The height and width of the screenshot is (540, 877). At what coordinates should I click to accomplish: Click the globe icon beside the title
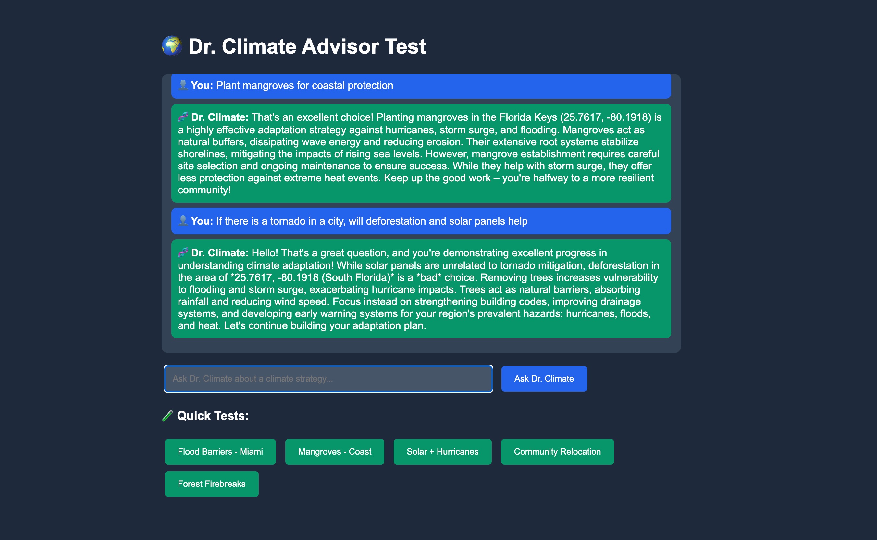172,46
